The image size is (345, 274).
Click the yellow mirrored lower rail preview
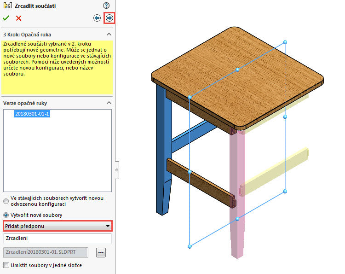pos(275,172)
